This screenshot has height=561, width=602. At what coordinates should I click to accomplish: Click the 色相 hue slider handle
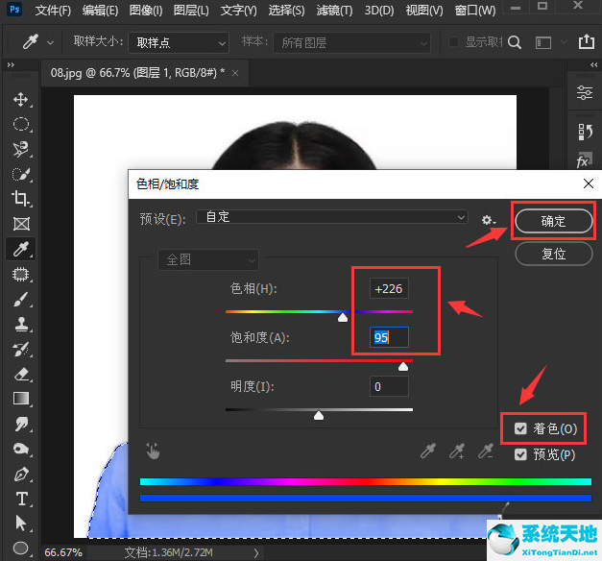click(x=343, y=317)
